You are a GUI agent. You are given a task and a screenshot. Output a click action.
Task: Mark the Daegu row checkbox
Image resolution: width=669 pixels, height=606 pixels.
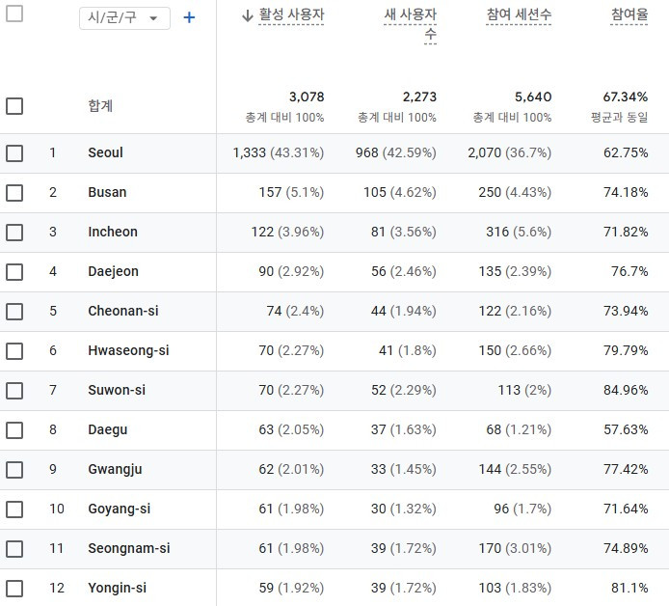point(14,430)
